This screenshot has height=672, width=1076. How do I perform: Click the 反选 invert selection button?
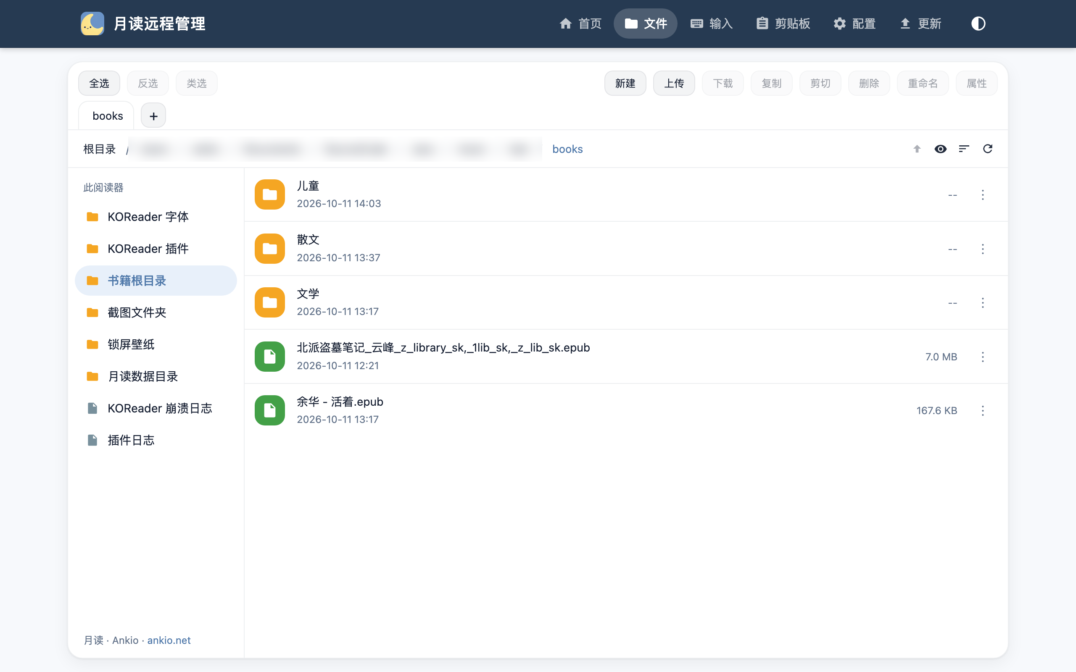[148, 83]
